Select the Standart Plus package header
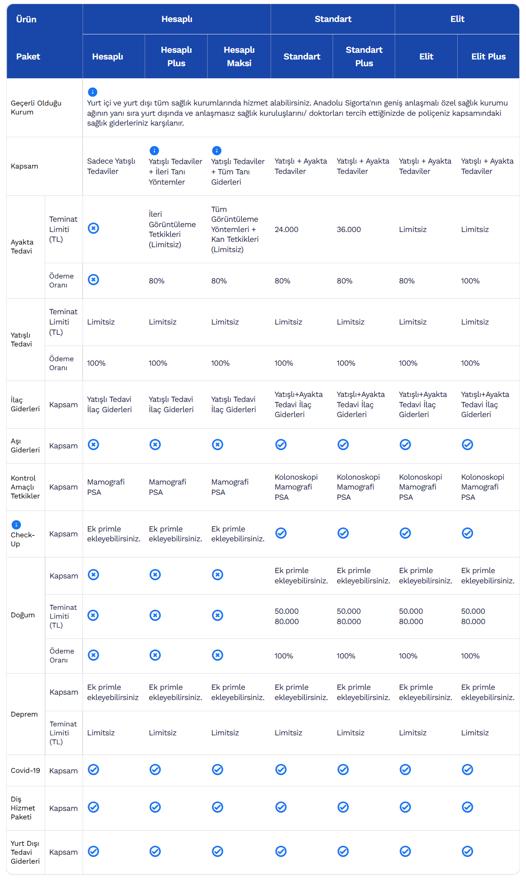This screenshot has width=526, height=886. [x=364, y=56]
